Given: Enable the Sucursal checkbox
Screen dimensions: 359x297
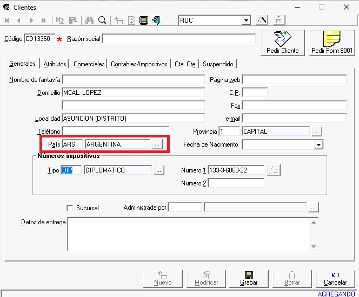Looking at the screenshot, I should 70,208.
